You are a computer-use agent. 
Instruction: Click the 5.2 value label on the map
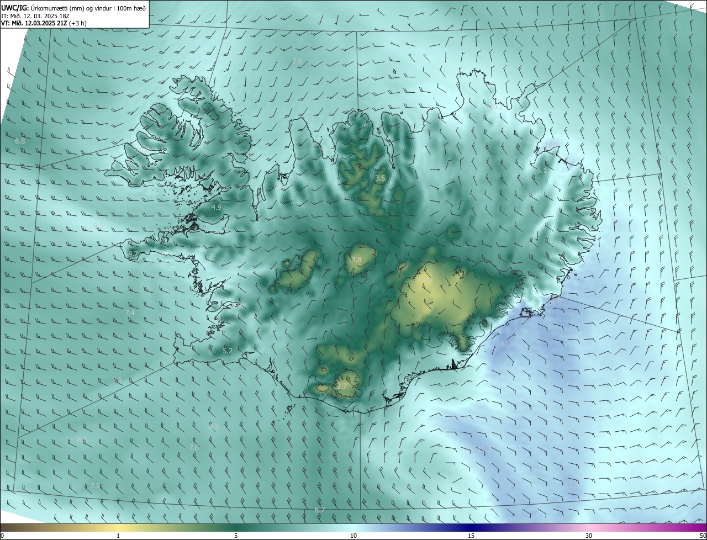click(228, 351)
